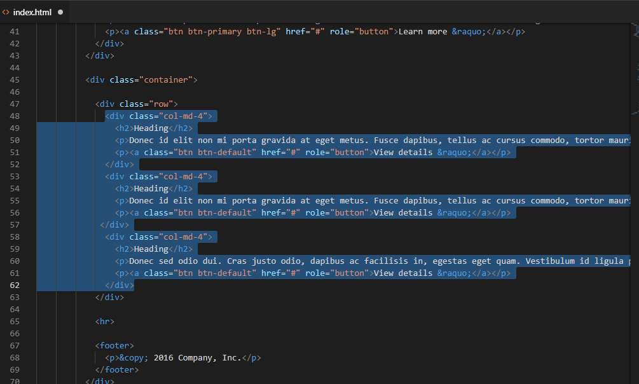Click the <hr> tag on line 65
Image resolution: width=639 pixels, height=384 pixels.
point(104,321)
